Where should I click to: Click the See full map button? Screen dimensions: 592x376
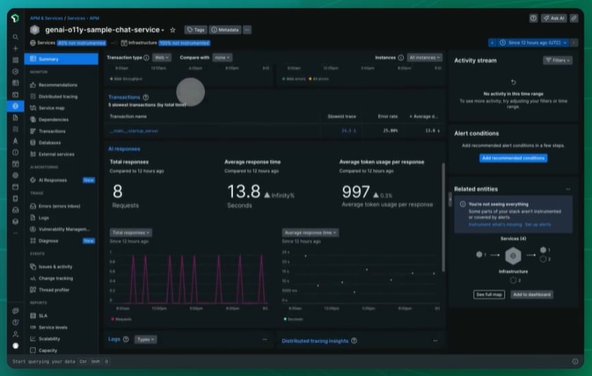[x=489, y=294]
